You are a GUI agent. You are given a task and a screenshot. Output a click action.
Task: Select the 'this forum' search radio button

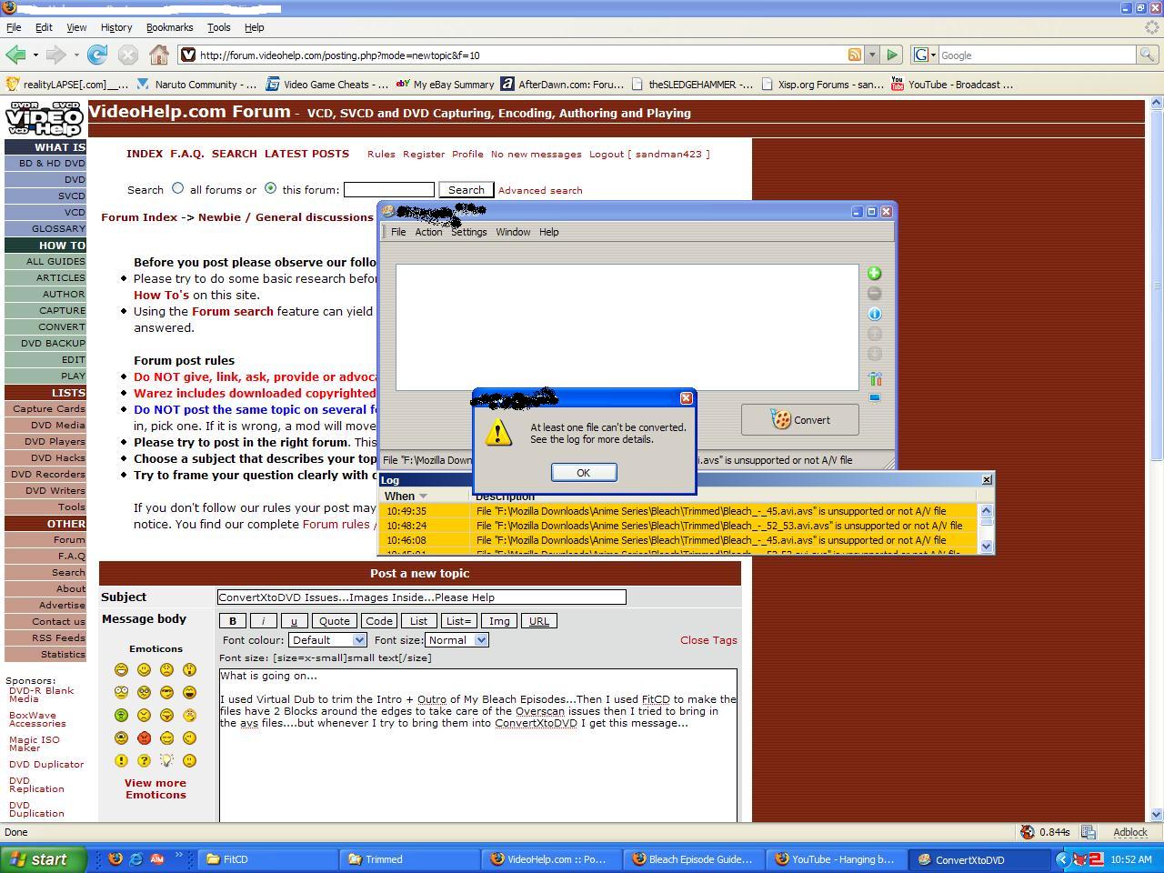(x=270, y=188)
